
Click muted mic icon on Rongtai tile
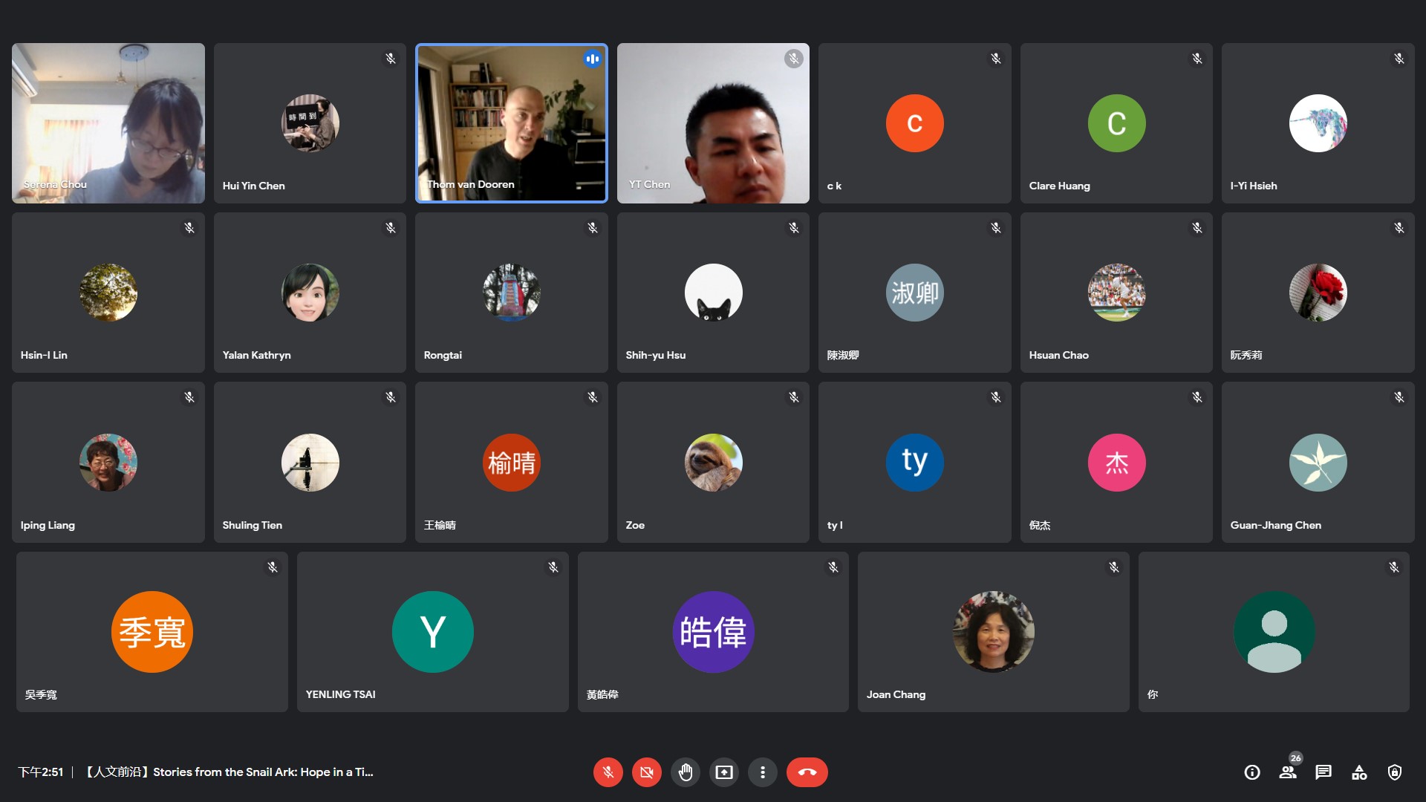593,228
